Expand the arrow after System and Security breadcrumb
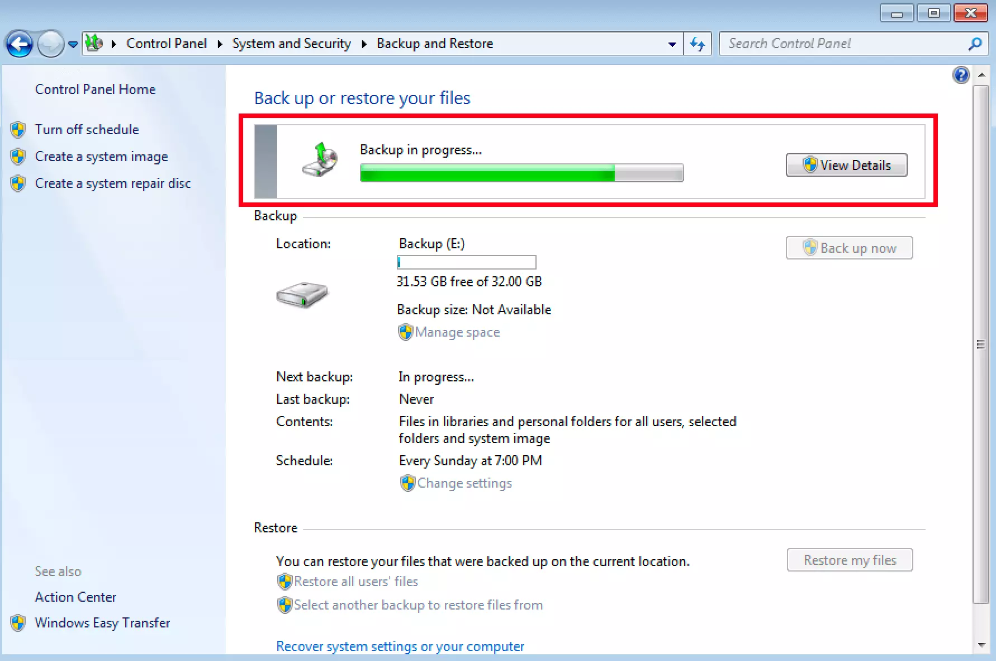This screenshot has height=661, width=996. pos(364,44)
